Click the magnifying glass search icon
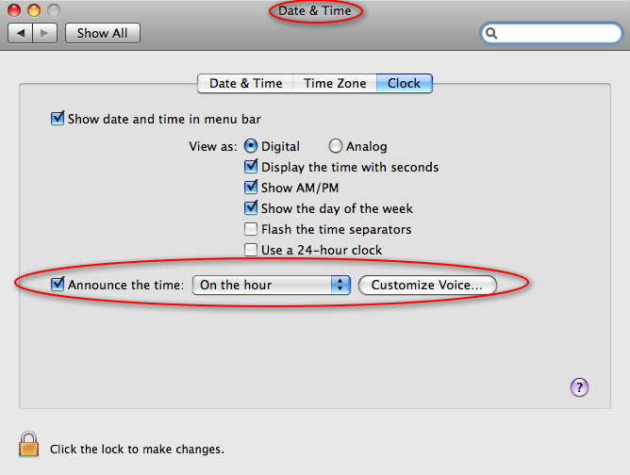Screen dimensions: 630x475 point(491,33)
